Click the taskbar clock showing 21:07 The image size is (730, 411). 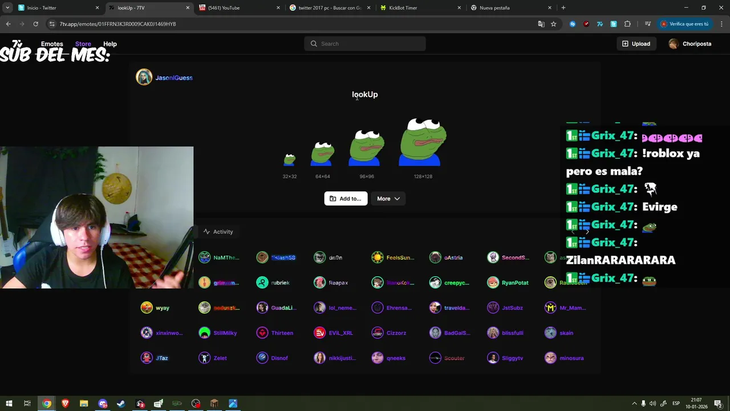(696, 404)
